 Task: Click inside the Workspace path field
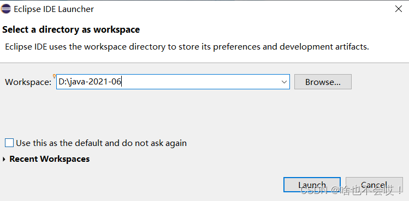(x=173, y=82)
